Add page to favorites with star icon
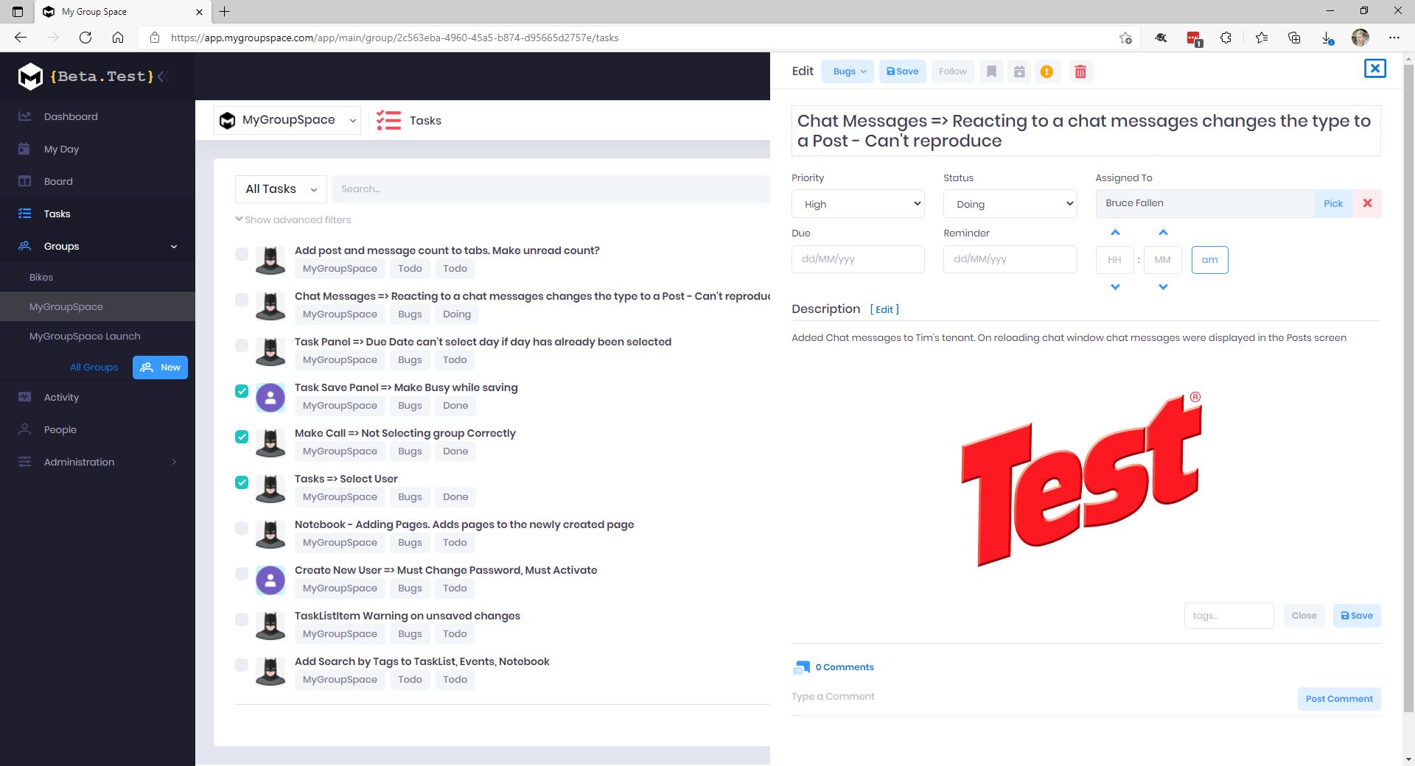1415x766 pixels. pyautogui.click(x=1125, y=38)
